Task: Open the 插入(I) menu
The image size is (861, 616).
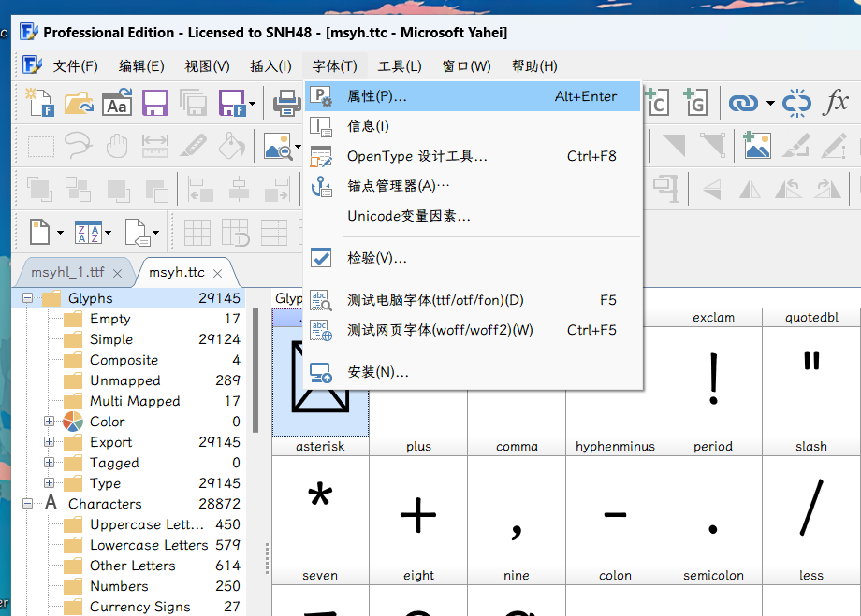Action: [270, 66]
